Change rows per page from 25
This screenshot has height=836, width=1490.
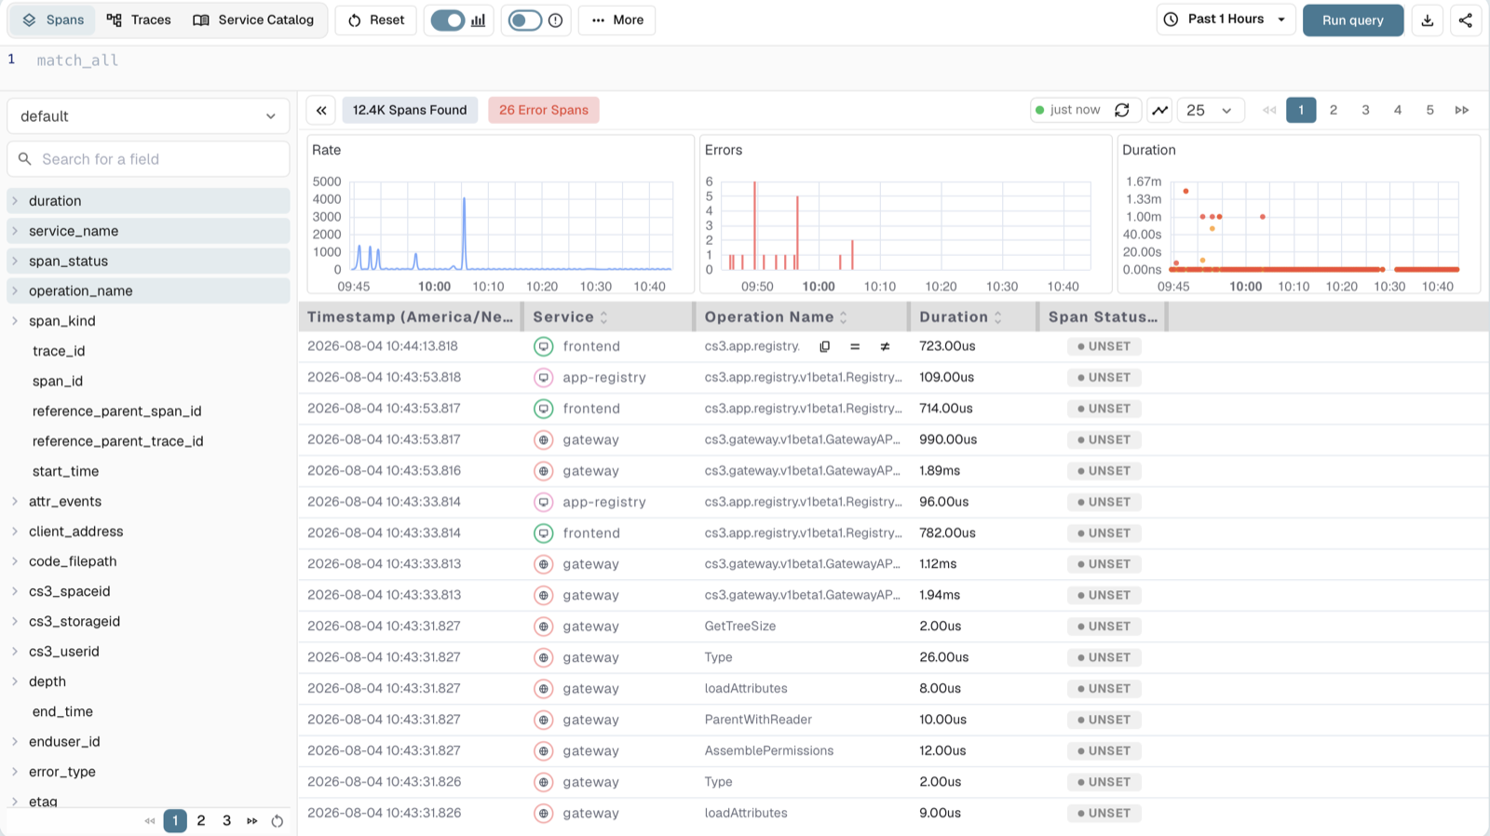[x=1211, y=110]
